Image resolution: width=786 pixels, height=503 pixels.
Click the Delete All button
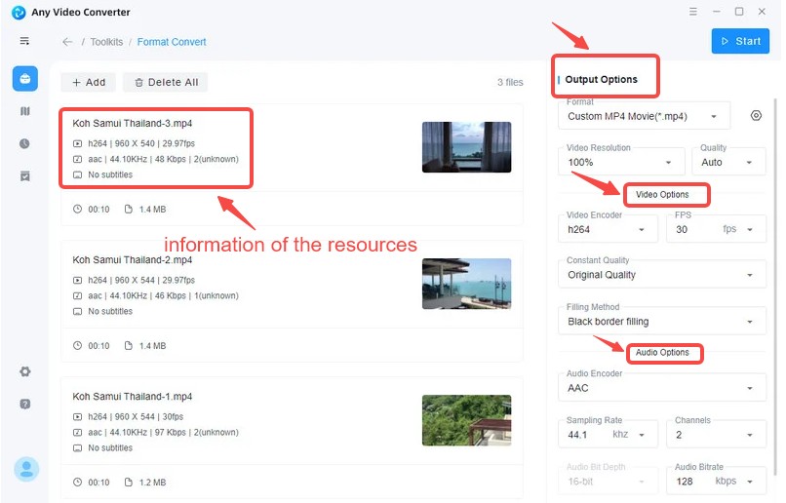click(166, 82)
